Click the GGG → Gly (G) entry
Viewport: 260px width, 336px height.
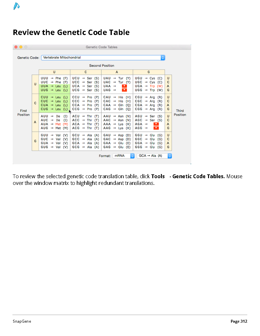pyautogui.click(x=149, y=147)
